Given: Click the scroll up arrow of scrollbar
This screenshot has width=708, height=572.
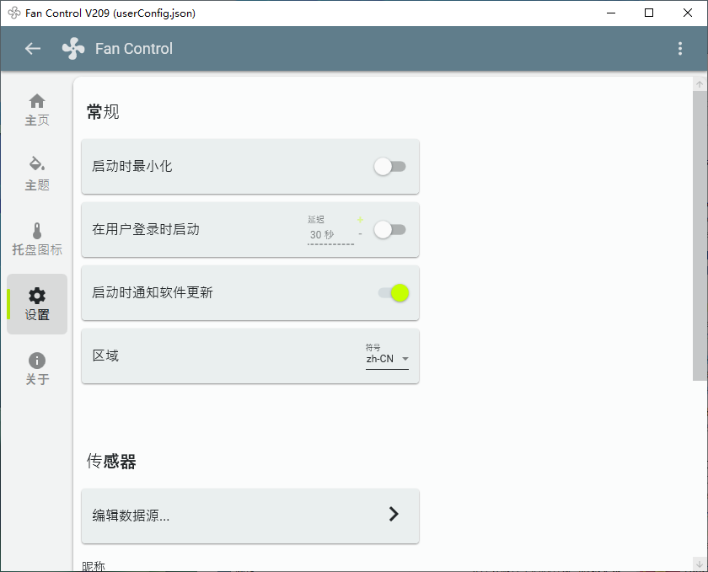Looking at the screenshot, I should (699, 84).
